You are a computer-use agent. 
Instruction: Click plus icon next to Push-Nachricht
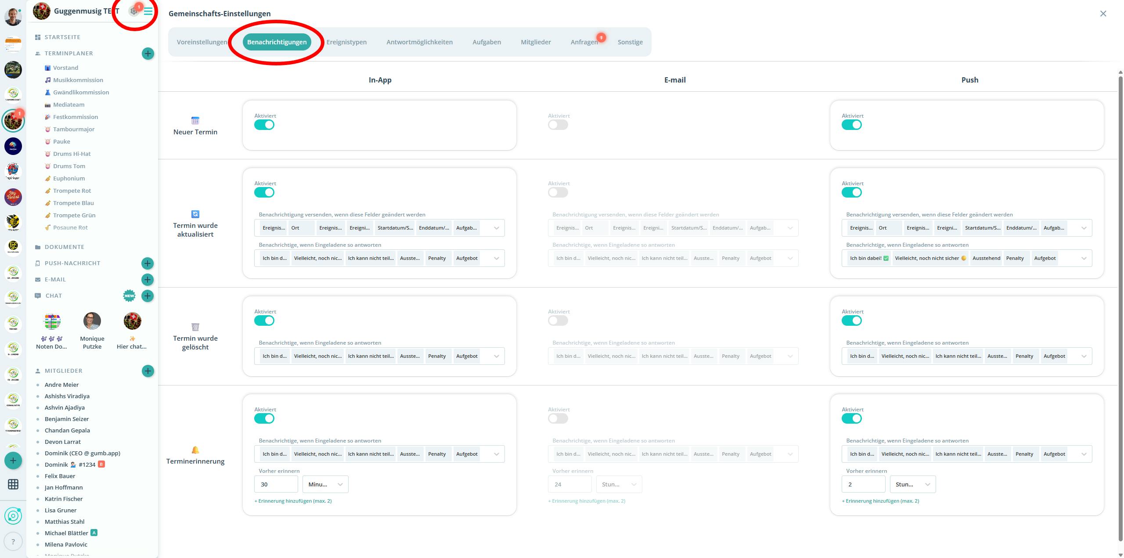point(148,263)
